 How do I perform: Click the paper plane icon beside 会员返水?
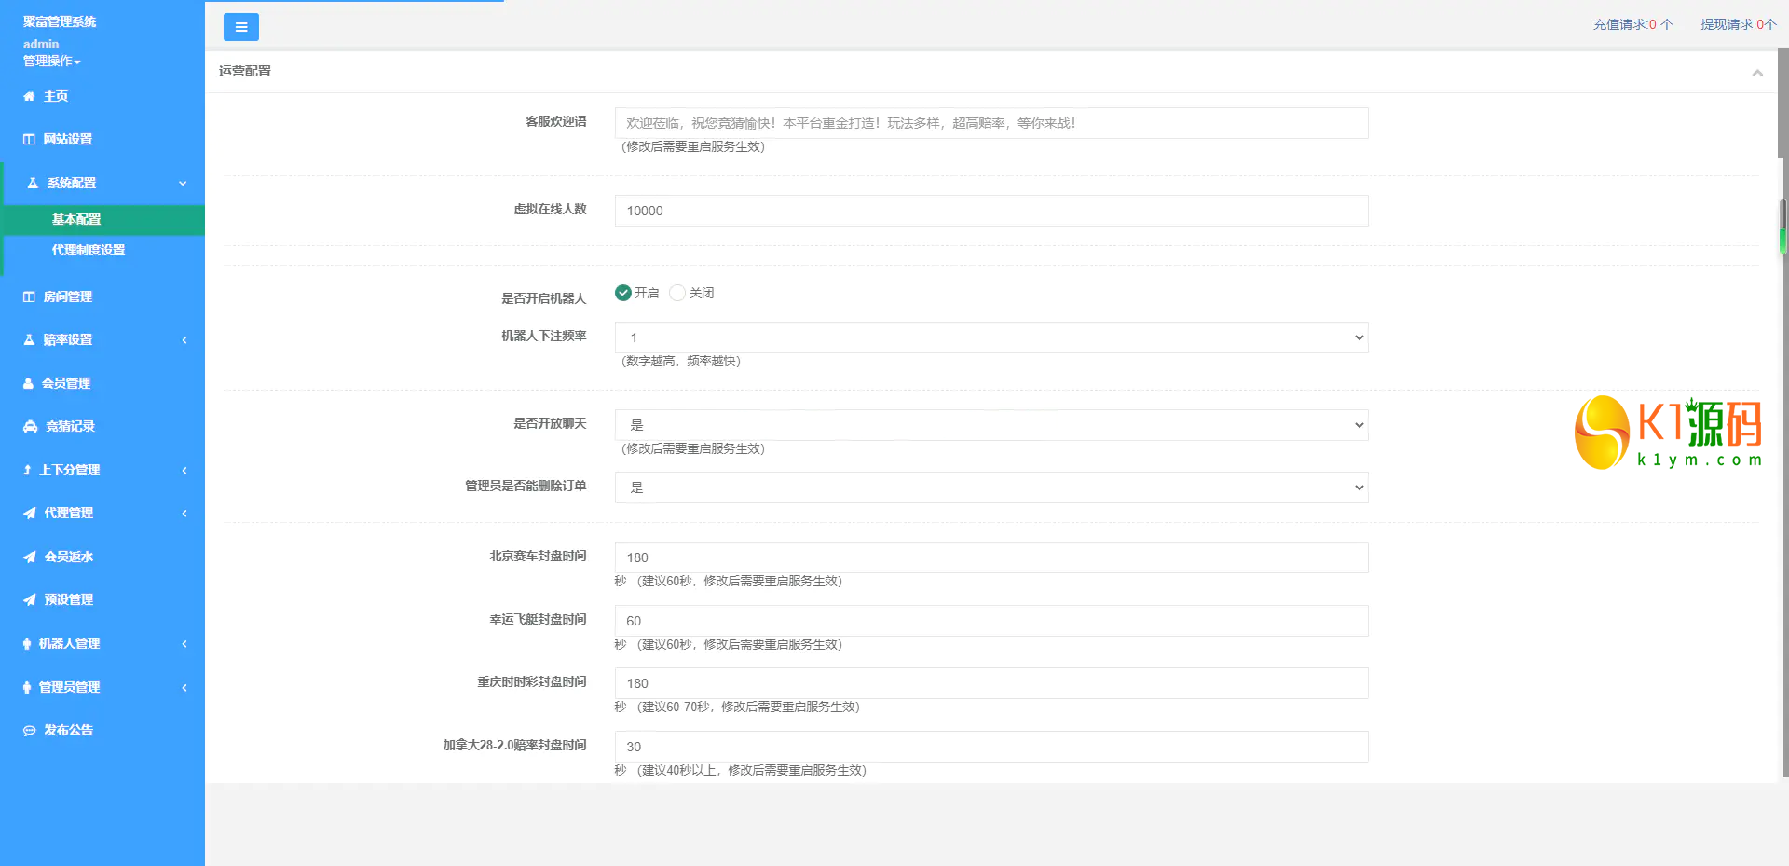(x=30, y=557)
